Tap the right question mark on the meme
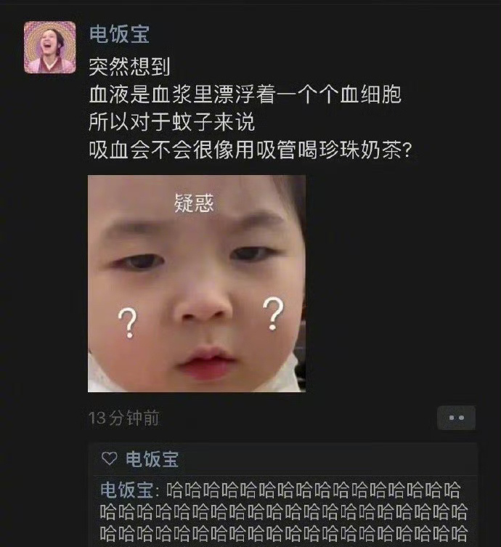The width and height of the screenshot is (501, 547). 273,314
